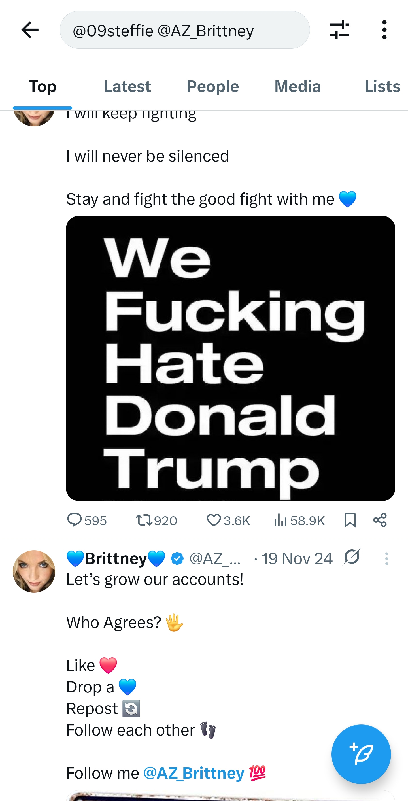Click the search field with @09steffie query
This screenshot has width=408, height=801.
pyautogui.click(x=184, y=30)
